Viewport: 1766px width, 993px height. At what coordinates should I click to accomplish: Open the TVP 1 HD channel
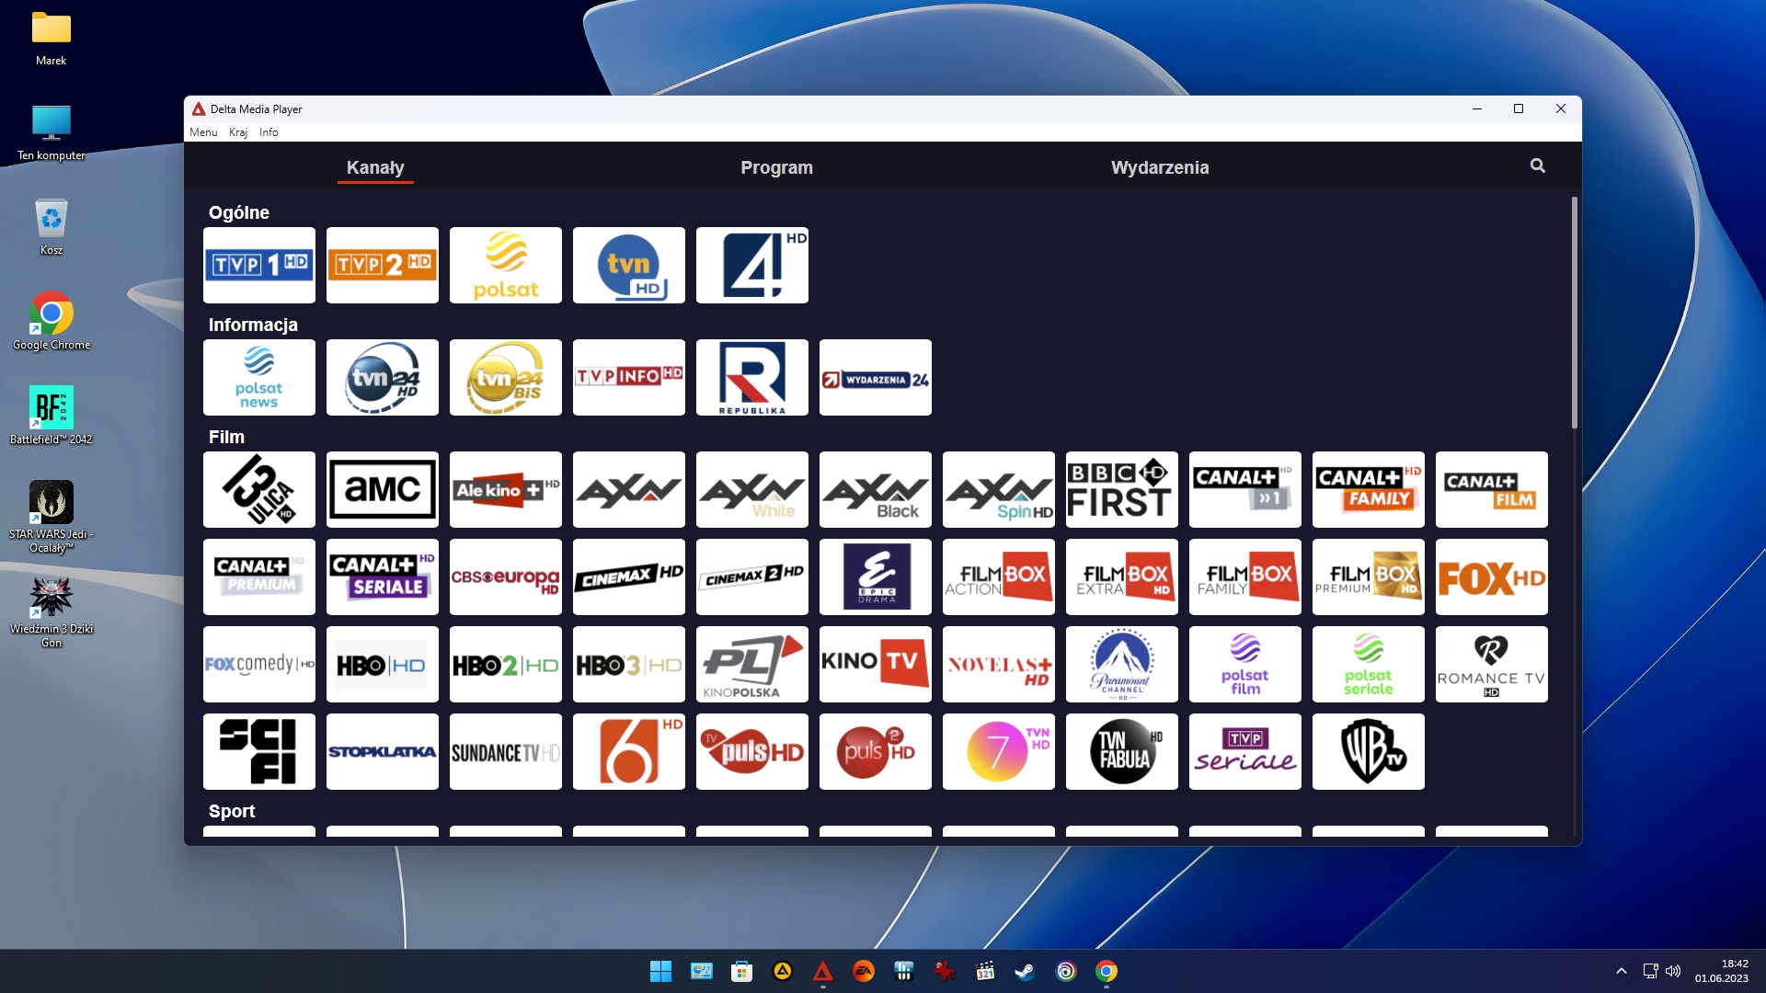pos(259,265)
